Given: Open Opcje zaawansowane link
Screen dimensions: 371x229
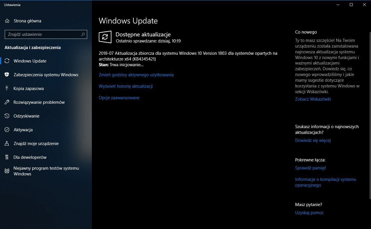Looking at the screenshot, I should (119, 98).
